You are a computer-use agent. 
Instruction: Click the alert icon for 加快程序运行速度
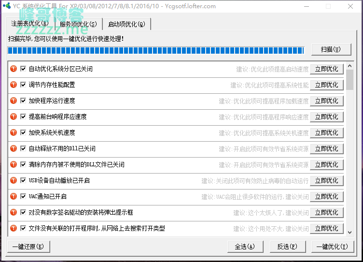(x=14, y=101)
